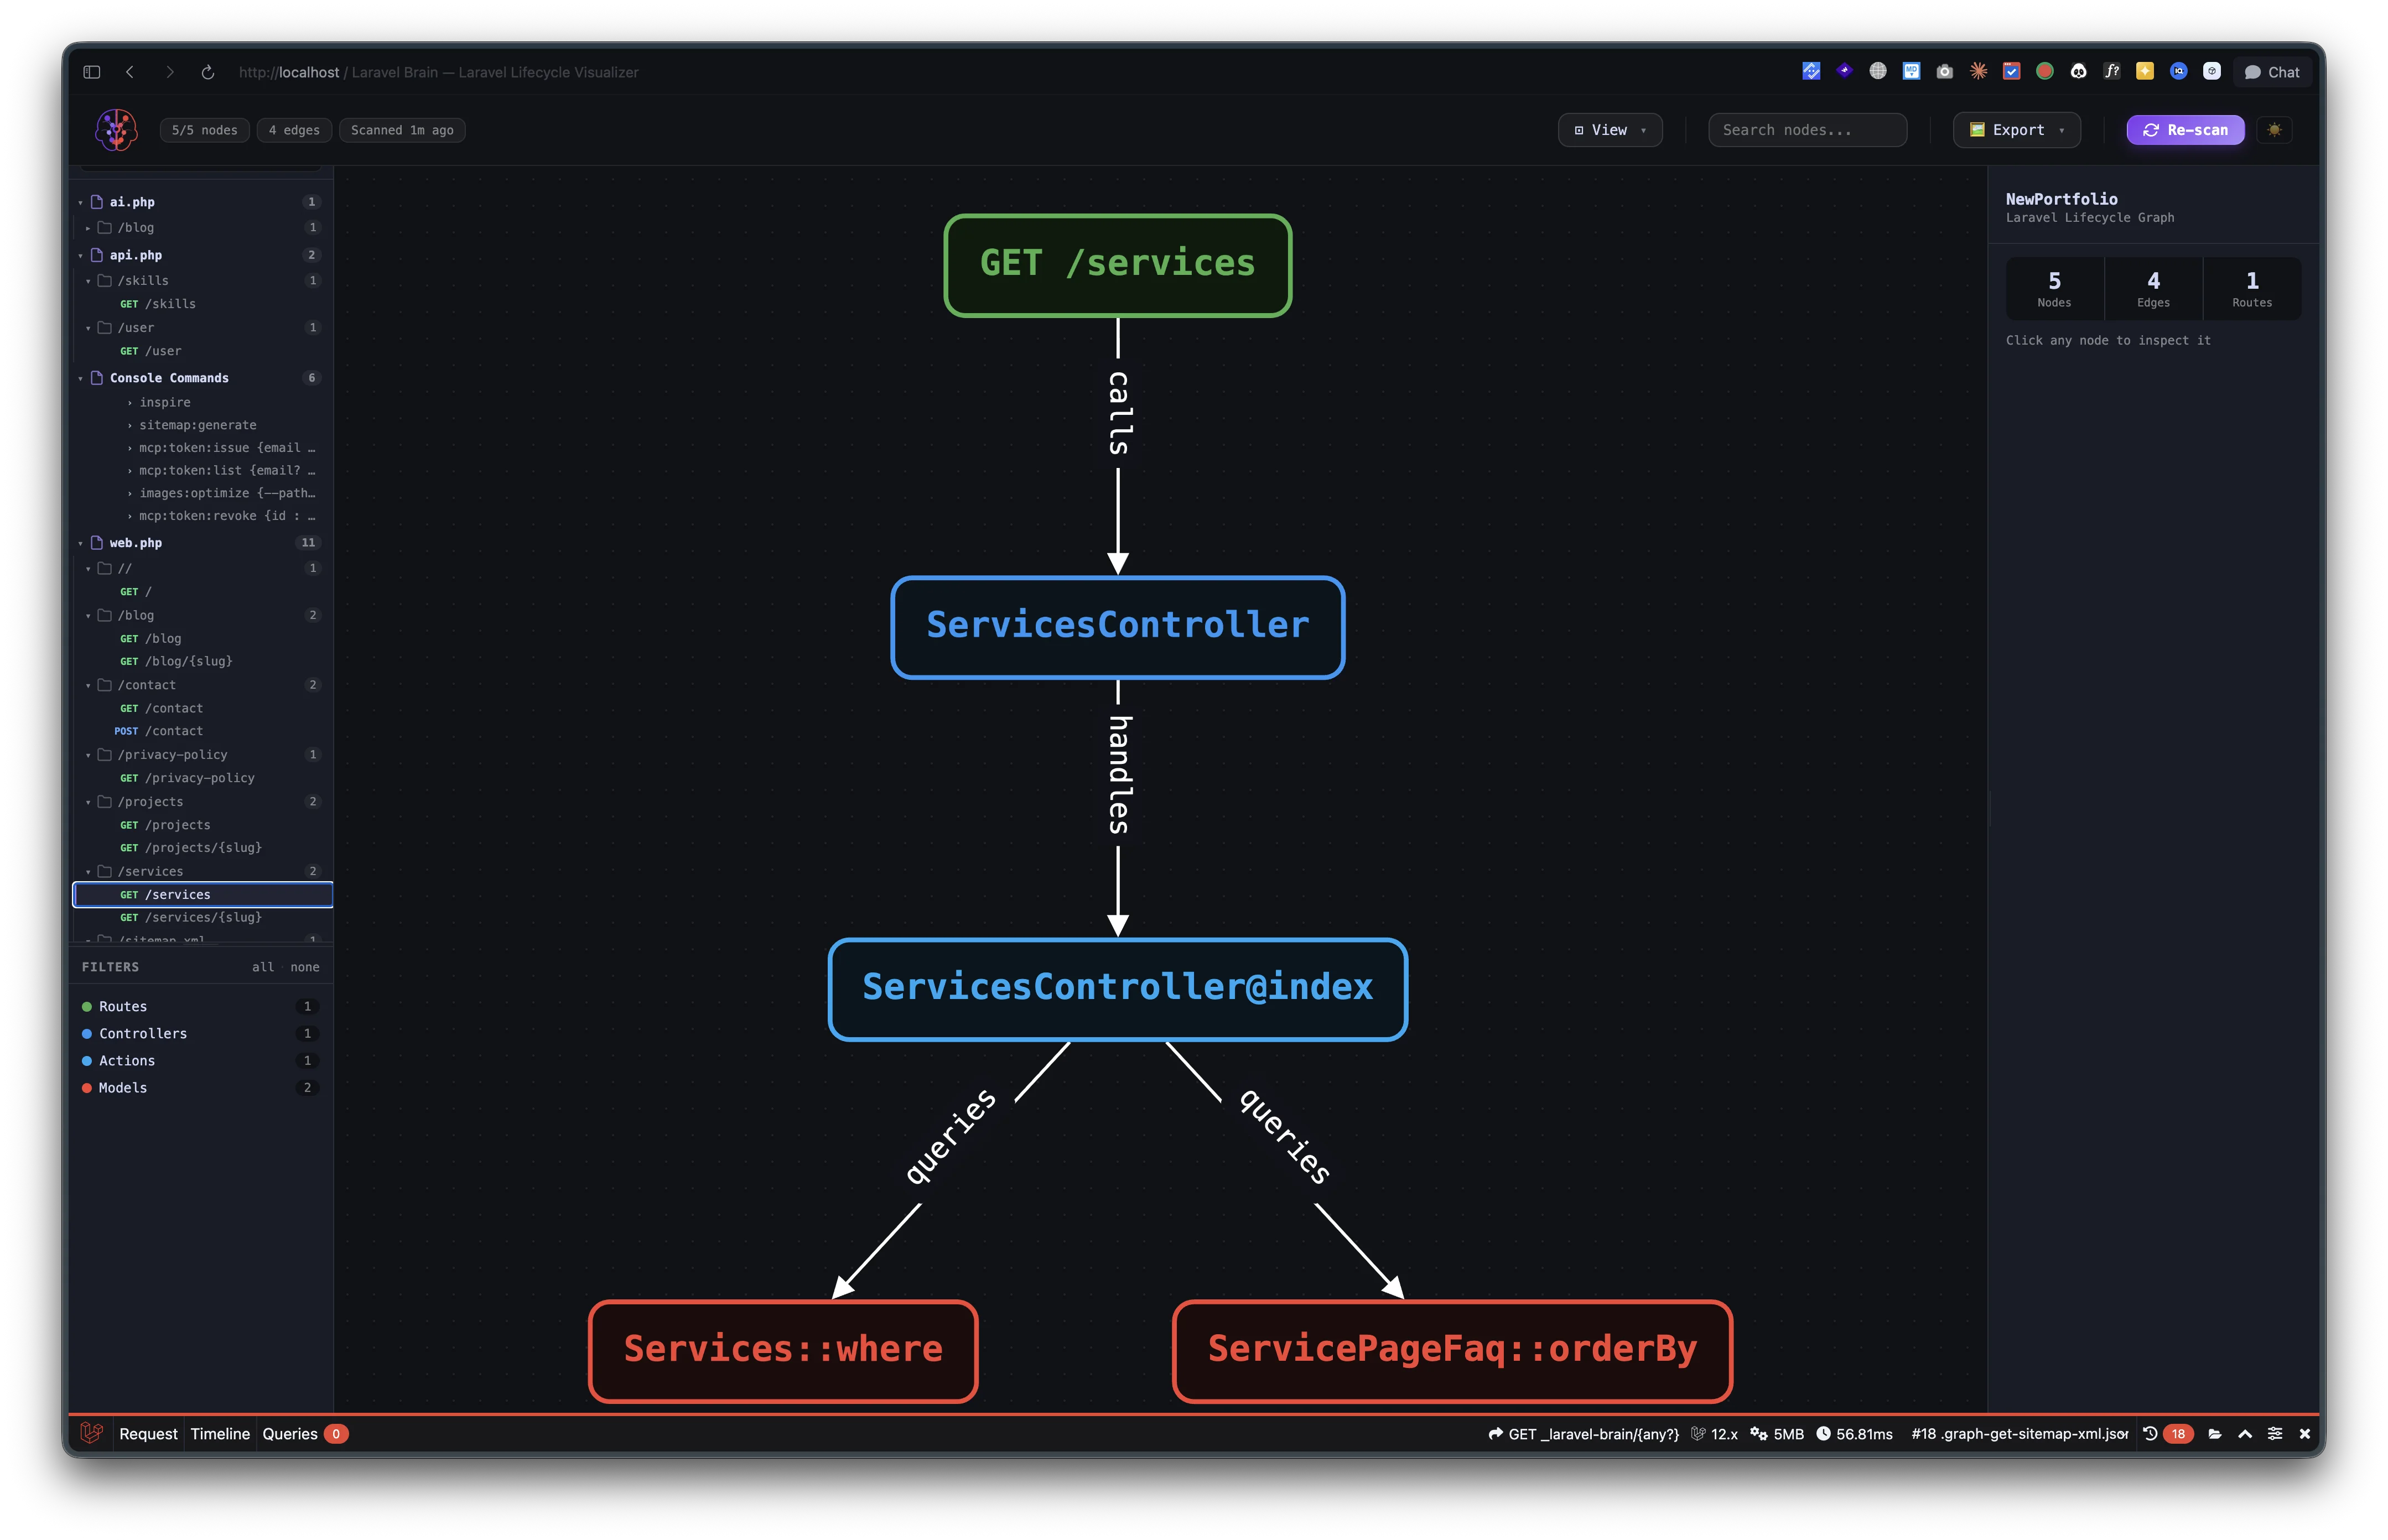Click the Re-scan button

click(x=2185, y=130)
